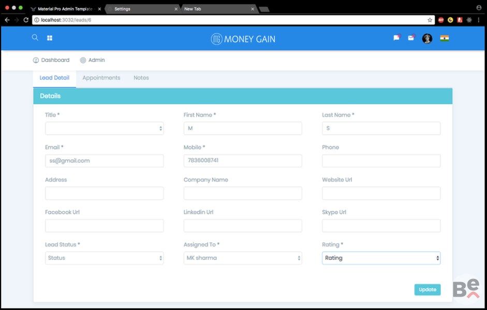This screenshot has height=310, width=487.
Task: Expand the Assigned To dropdown
Action: pos(243,258)
